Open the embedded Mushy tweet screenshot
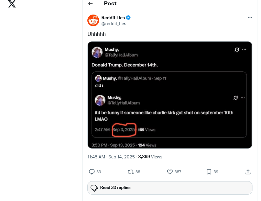Screen dimensions: 261x201 click(170, 95)
